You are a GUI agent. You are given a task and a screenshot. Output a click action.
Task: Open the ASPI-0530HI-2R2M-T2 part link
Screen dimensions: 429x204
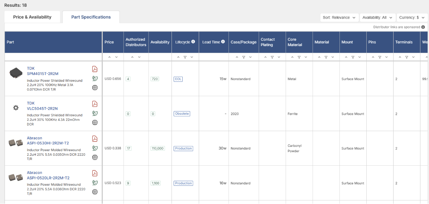click(48, 143)
